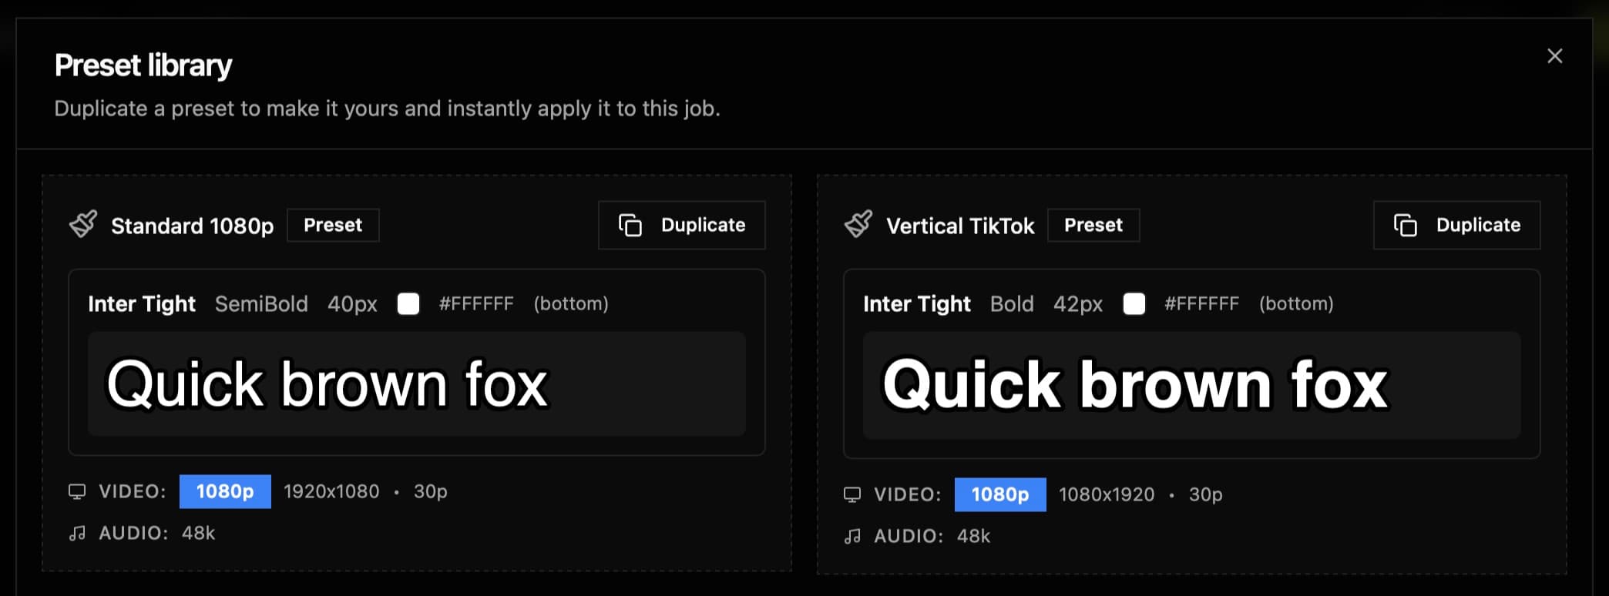Viewport: 1609px width, 596px height.
Task: Click the white color swatch in Standard 1080p
Action: 408,304
